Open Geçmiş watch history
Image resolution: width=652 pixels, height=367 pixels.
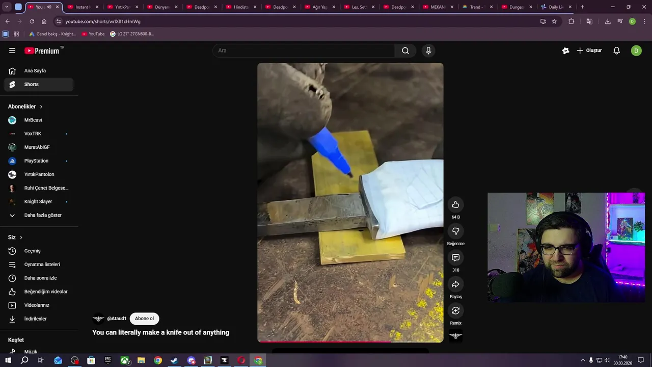point(39,251)
